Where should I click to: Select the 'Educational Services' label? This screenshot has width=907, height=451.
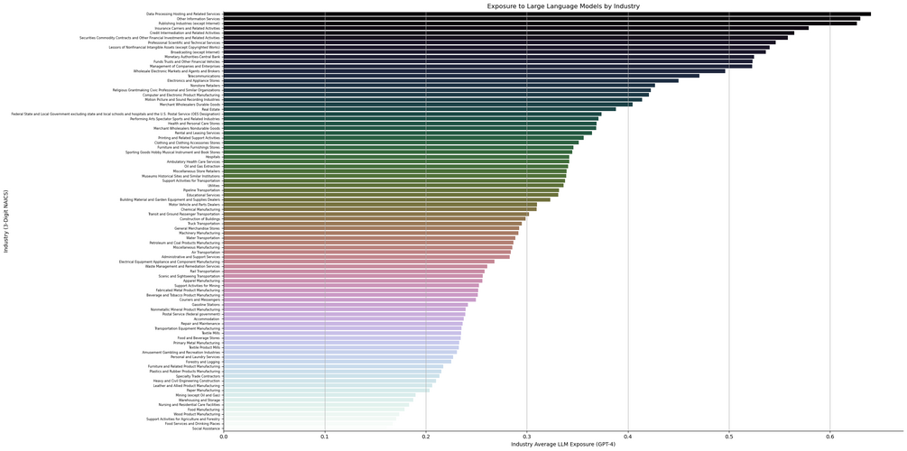pyautogui.click(x=203, y=195)
